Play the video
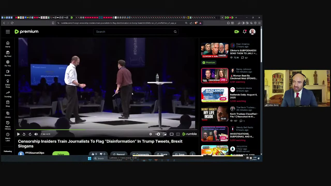 click(x=18, y=134)
